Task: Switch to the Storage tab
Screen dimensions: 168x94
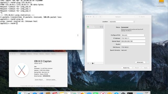Action: pyautogui.click(x=36, y=54)
